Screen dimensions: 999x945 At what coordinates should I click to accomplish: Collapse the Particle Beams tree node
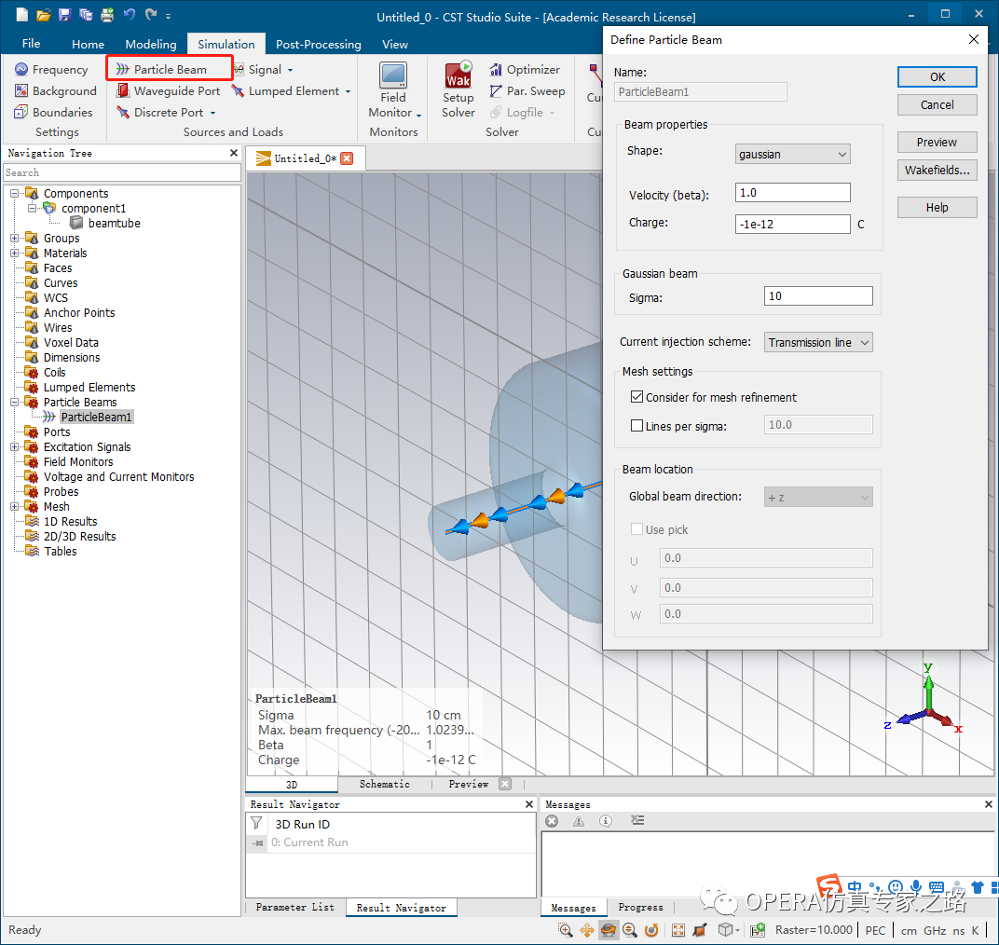[x=14, y=402]
